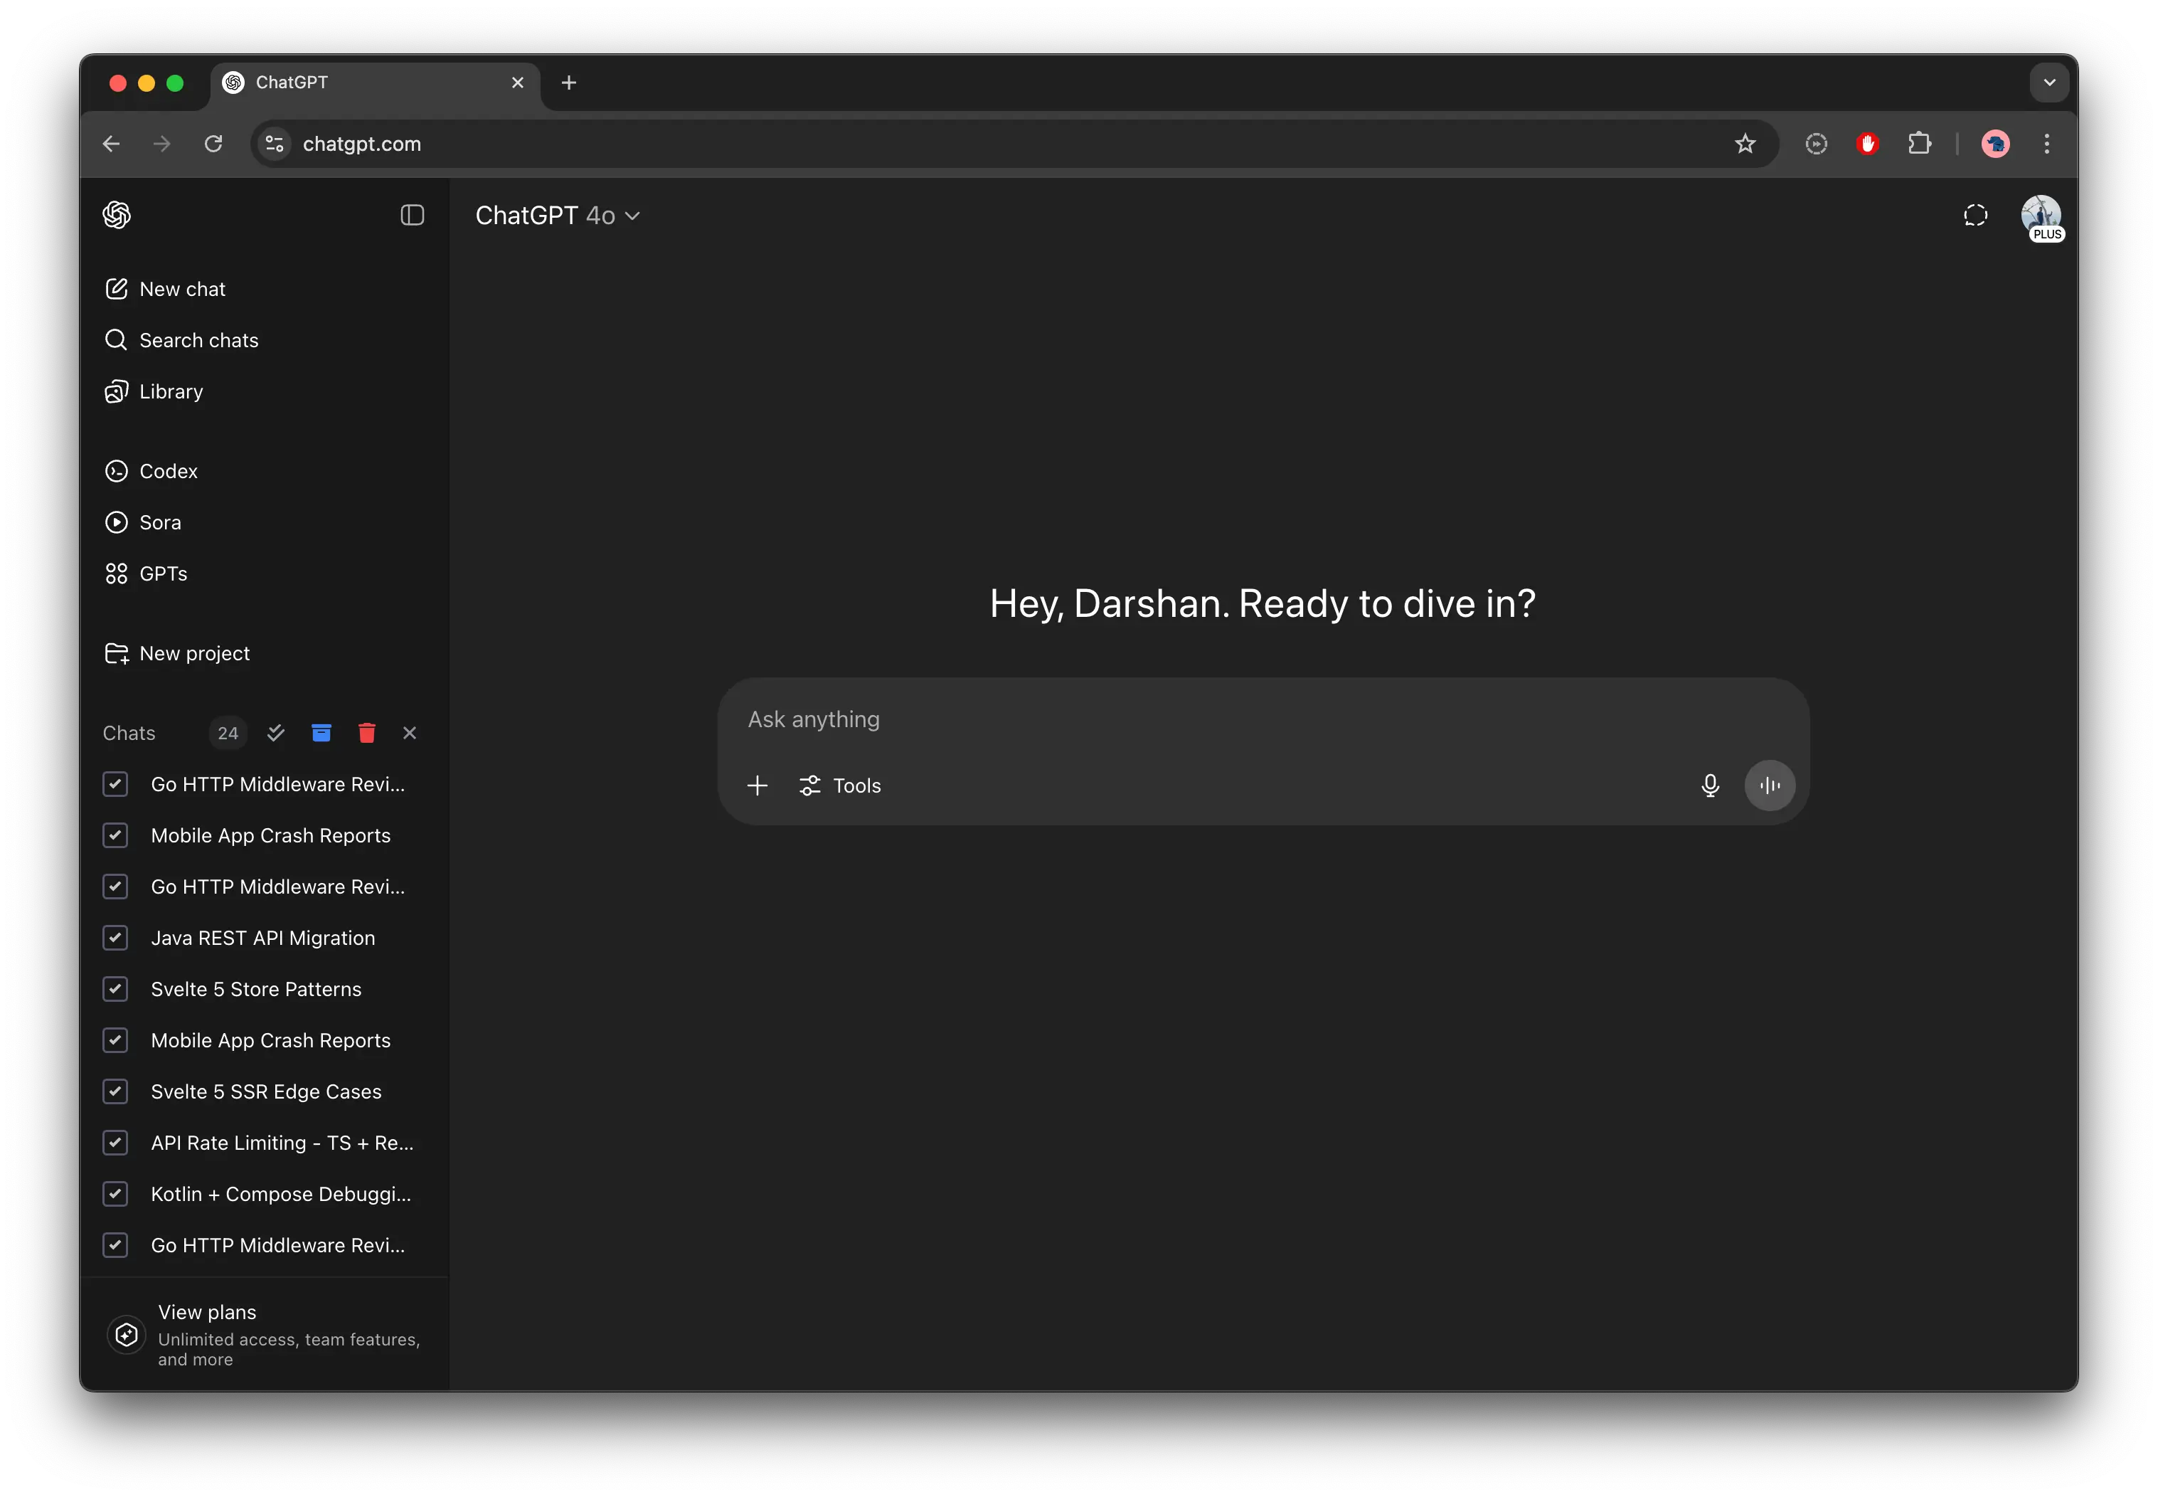The image size is (2158, 1497).
Task: Open the Tools menu in composer
Action: 840,785
